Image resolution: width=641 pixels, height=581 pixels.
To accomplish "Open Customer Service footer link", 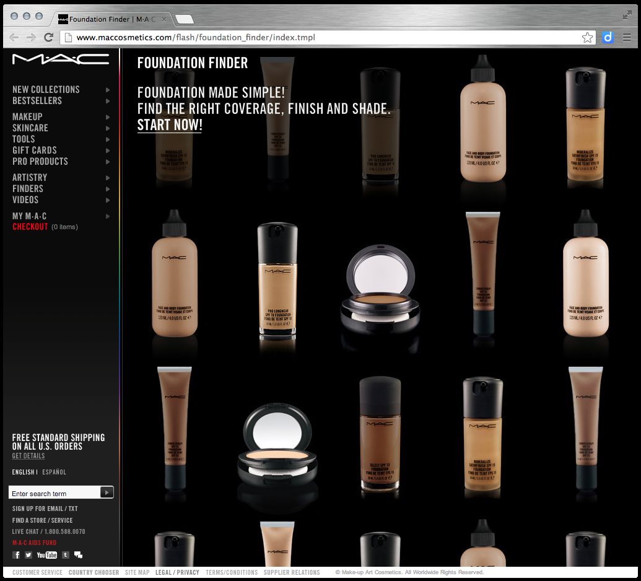I will [x=37, y=572].
